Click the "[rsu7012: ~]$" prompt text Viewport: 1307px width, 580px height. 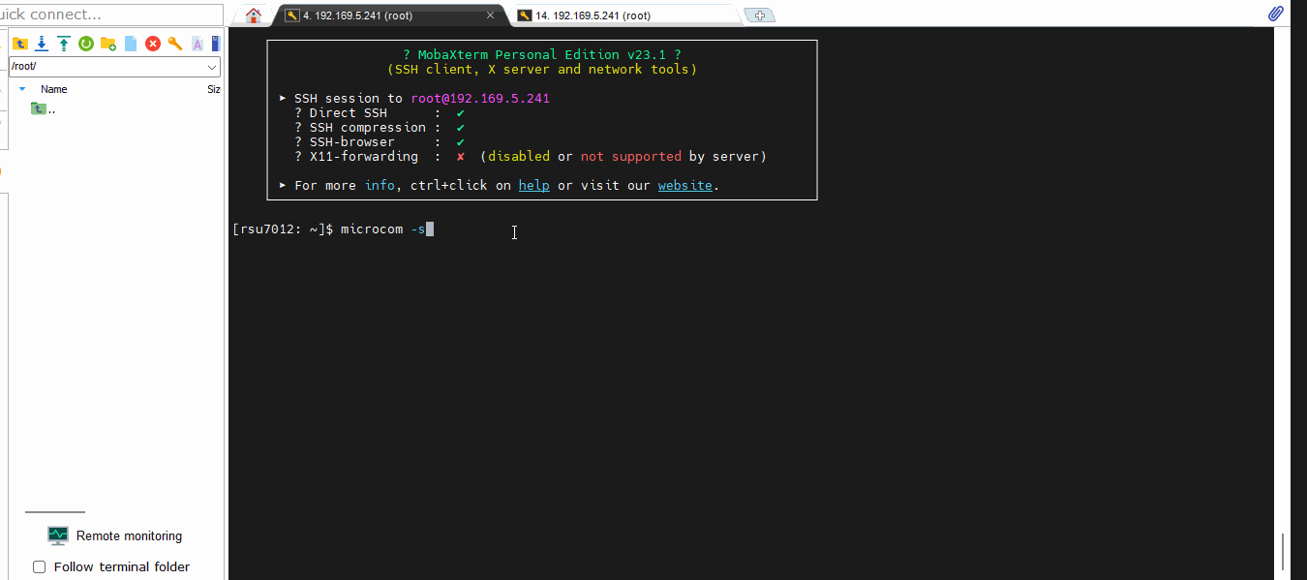[283, 229]
